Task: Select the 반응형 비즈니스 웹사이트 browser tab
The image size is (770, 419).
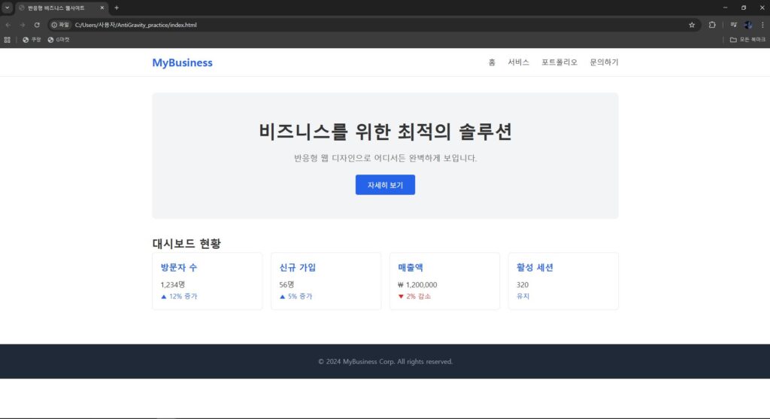Action: pos(61,8)
